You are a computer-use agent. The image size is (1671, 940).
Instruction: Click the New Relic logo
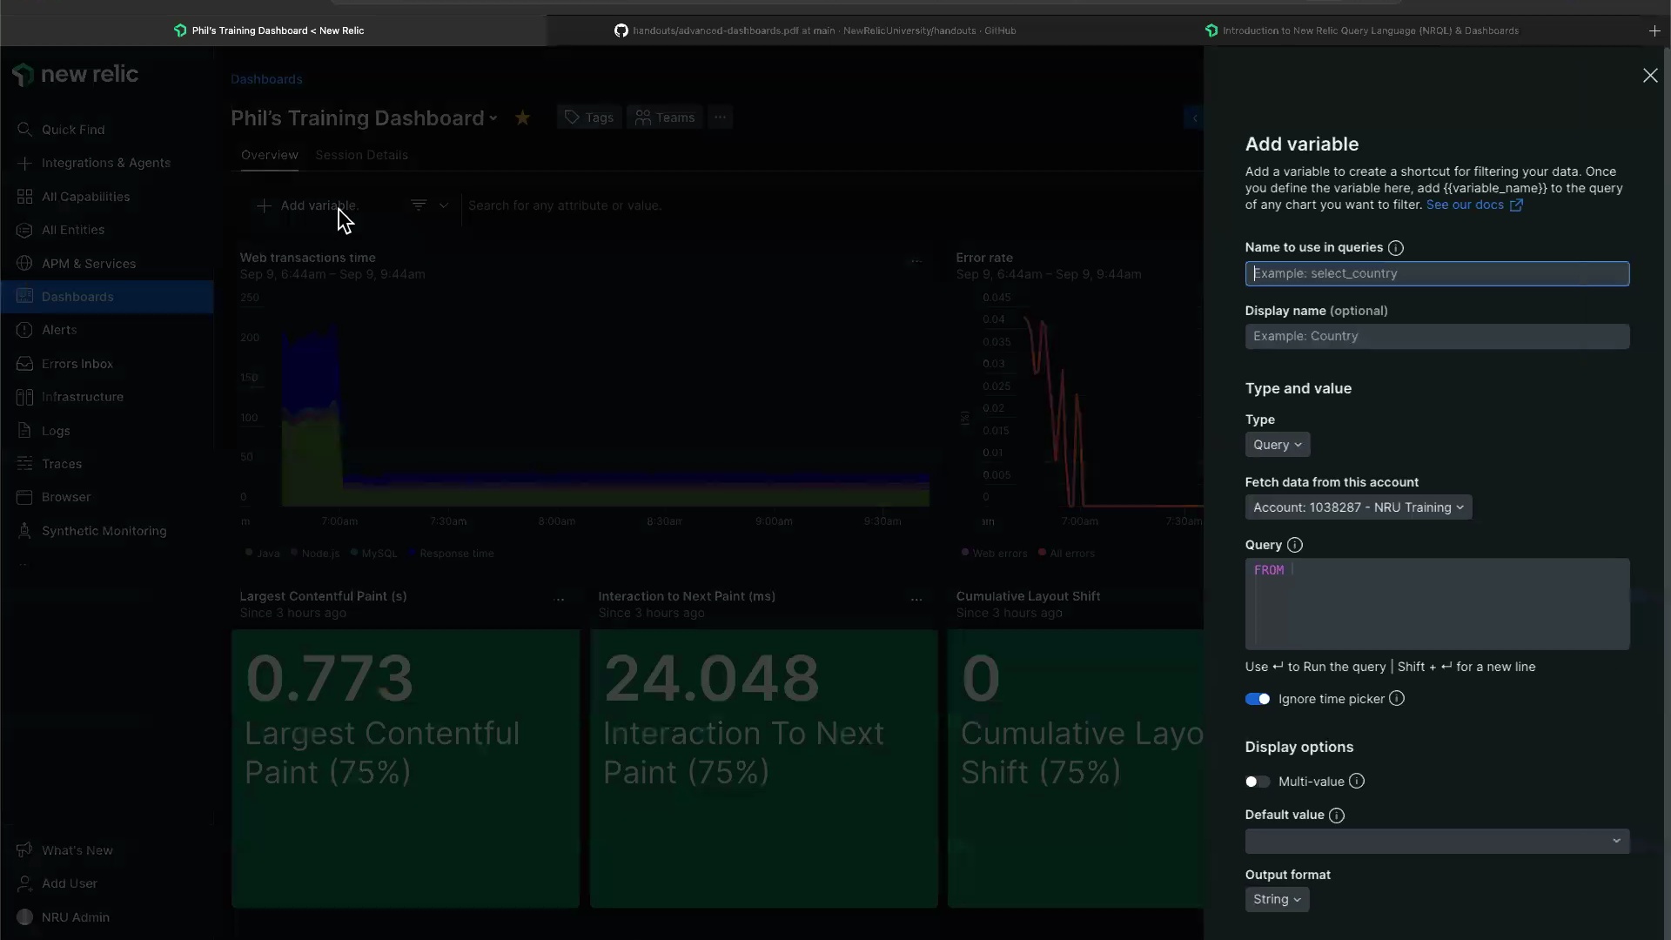coord(76,75)
